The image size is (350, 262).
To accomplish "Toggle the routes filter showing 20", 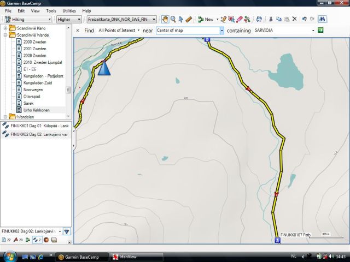I will click(18, 240).
